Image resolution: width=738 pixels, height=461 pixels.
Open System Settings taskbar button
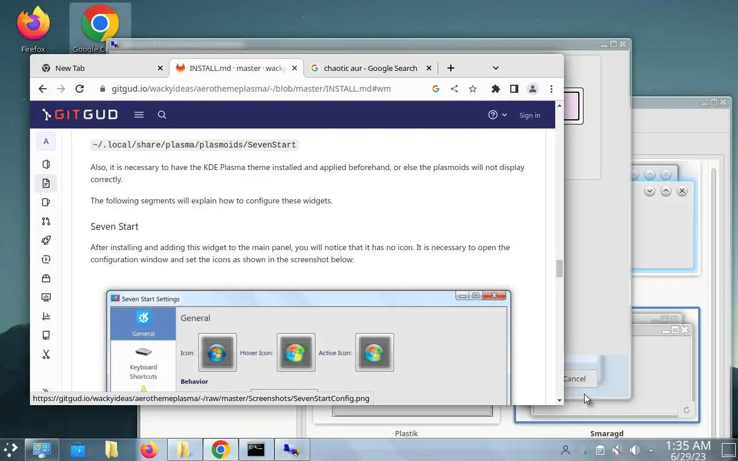pos(43,449)
